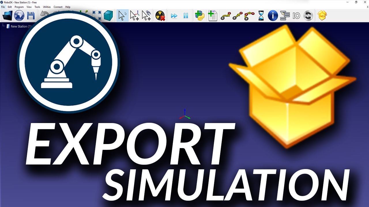Add a Show Message info instruction
This screenshot has height=207, width=369.
[x=273, y=16]
